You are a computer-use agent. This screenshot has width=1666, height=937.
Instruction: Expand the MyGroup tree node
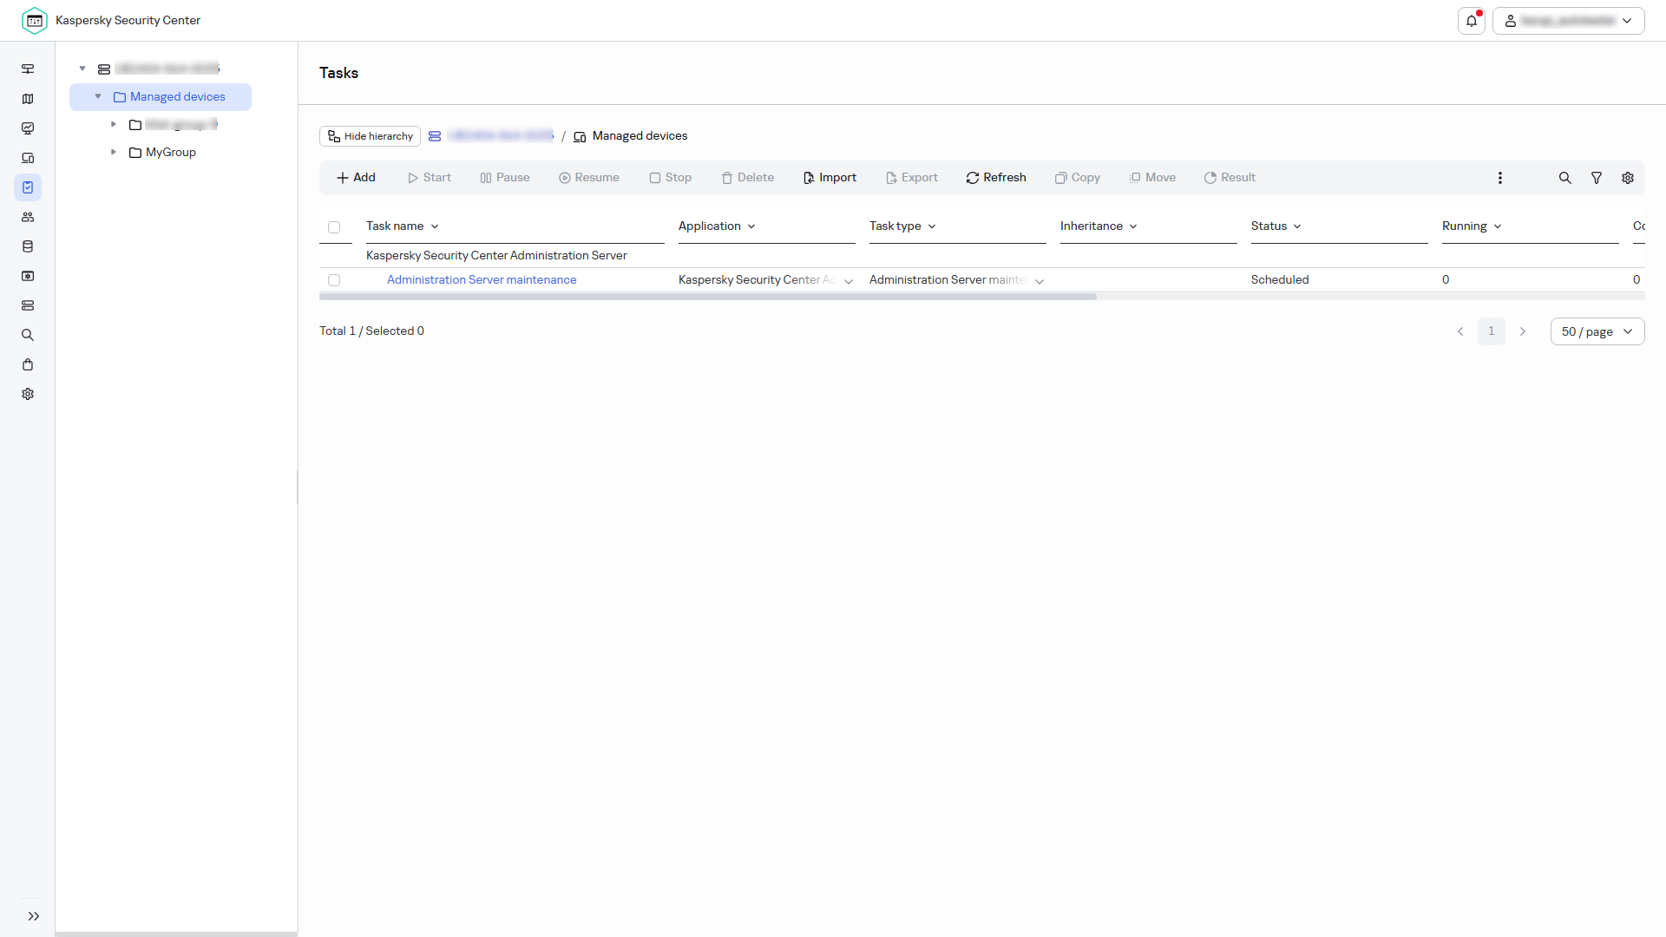[113, 152]
